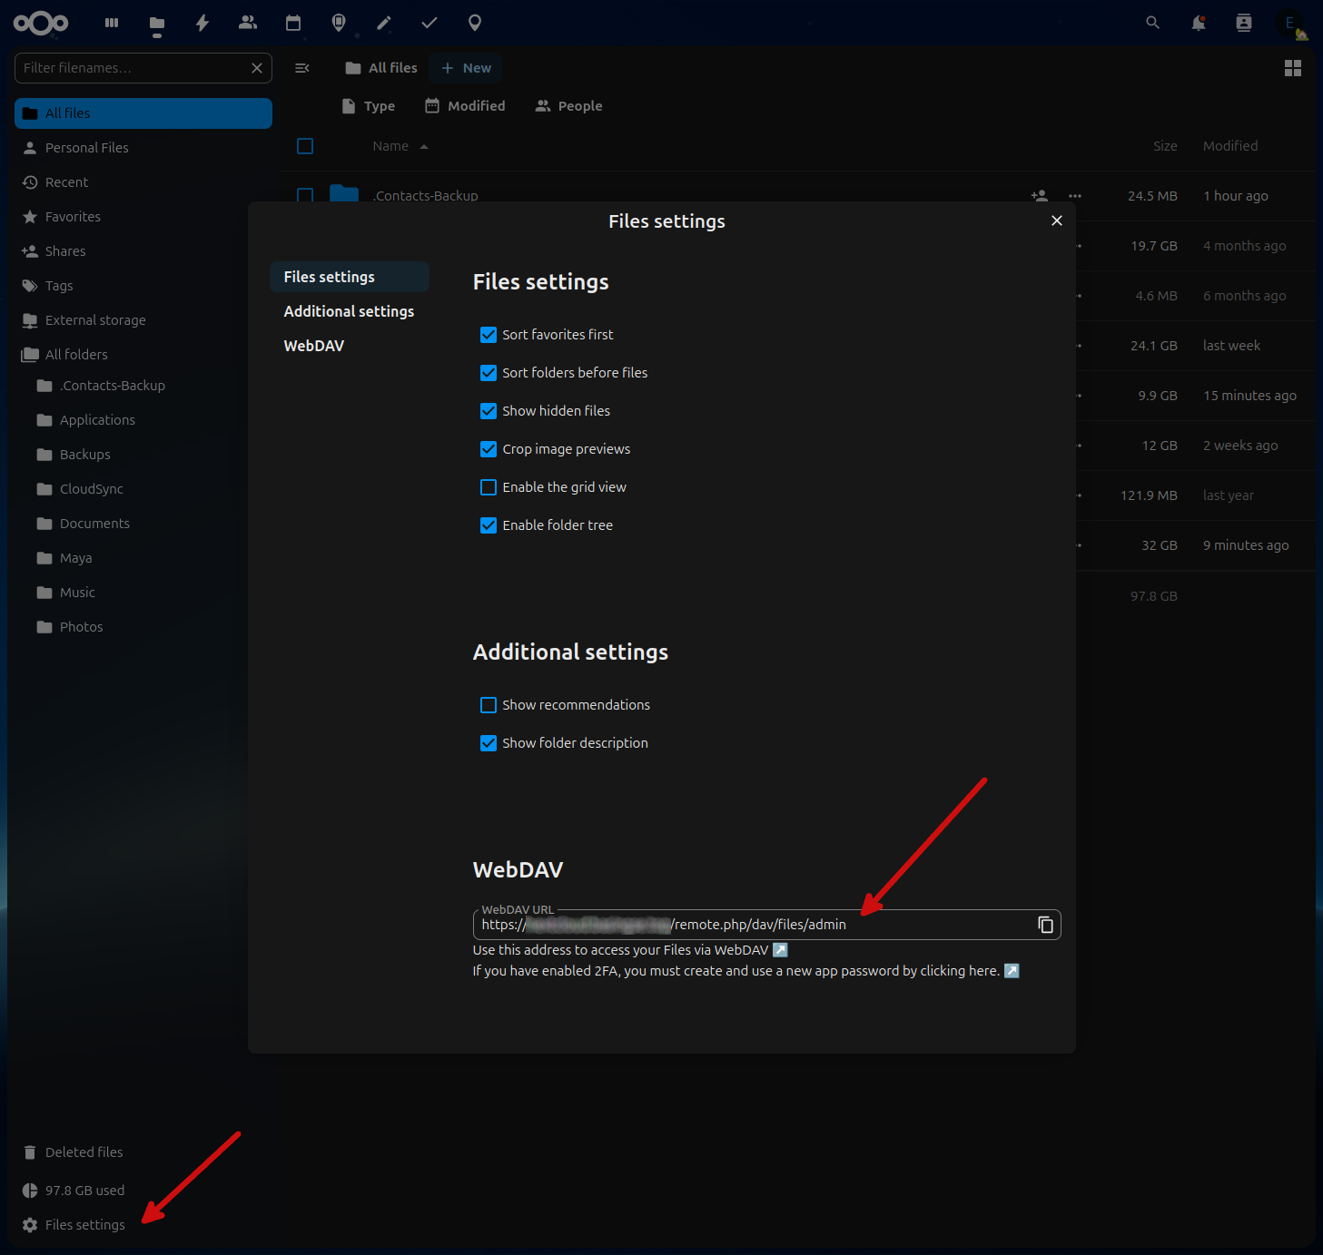The height and width of the screenshot is (1255, 1323).
Task: Copy the WebDAV URL to clipboard
Action: pos(1045,925)
